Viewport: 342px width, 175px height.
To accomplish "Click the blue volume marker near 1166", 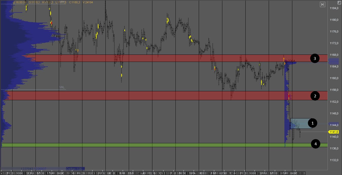I will click(x=333, y=61).
